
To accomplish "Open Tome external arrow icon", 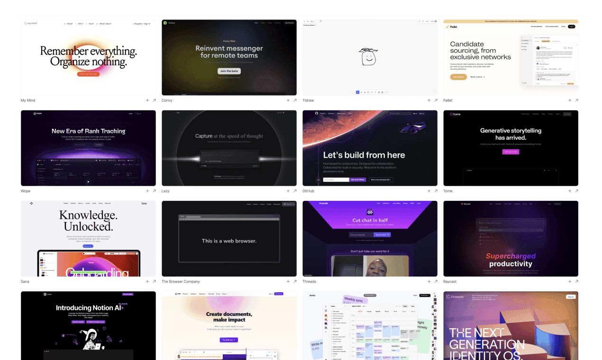I will pyautogui.click(x=576, y=191).
